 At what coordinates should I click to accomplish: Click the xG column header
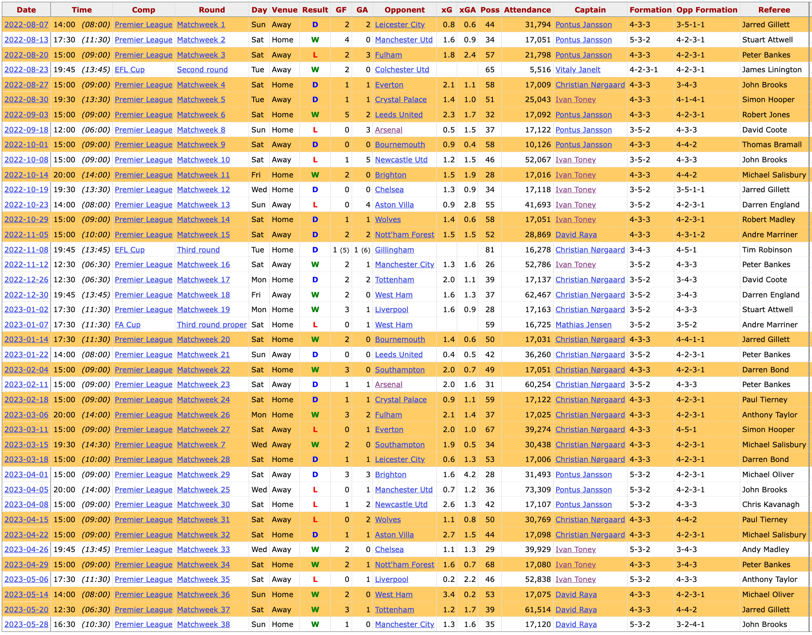click(x=446, y=9)
